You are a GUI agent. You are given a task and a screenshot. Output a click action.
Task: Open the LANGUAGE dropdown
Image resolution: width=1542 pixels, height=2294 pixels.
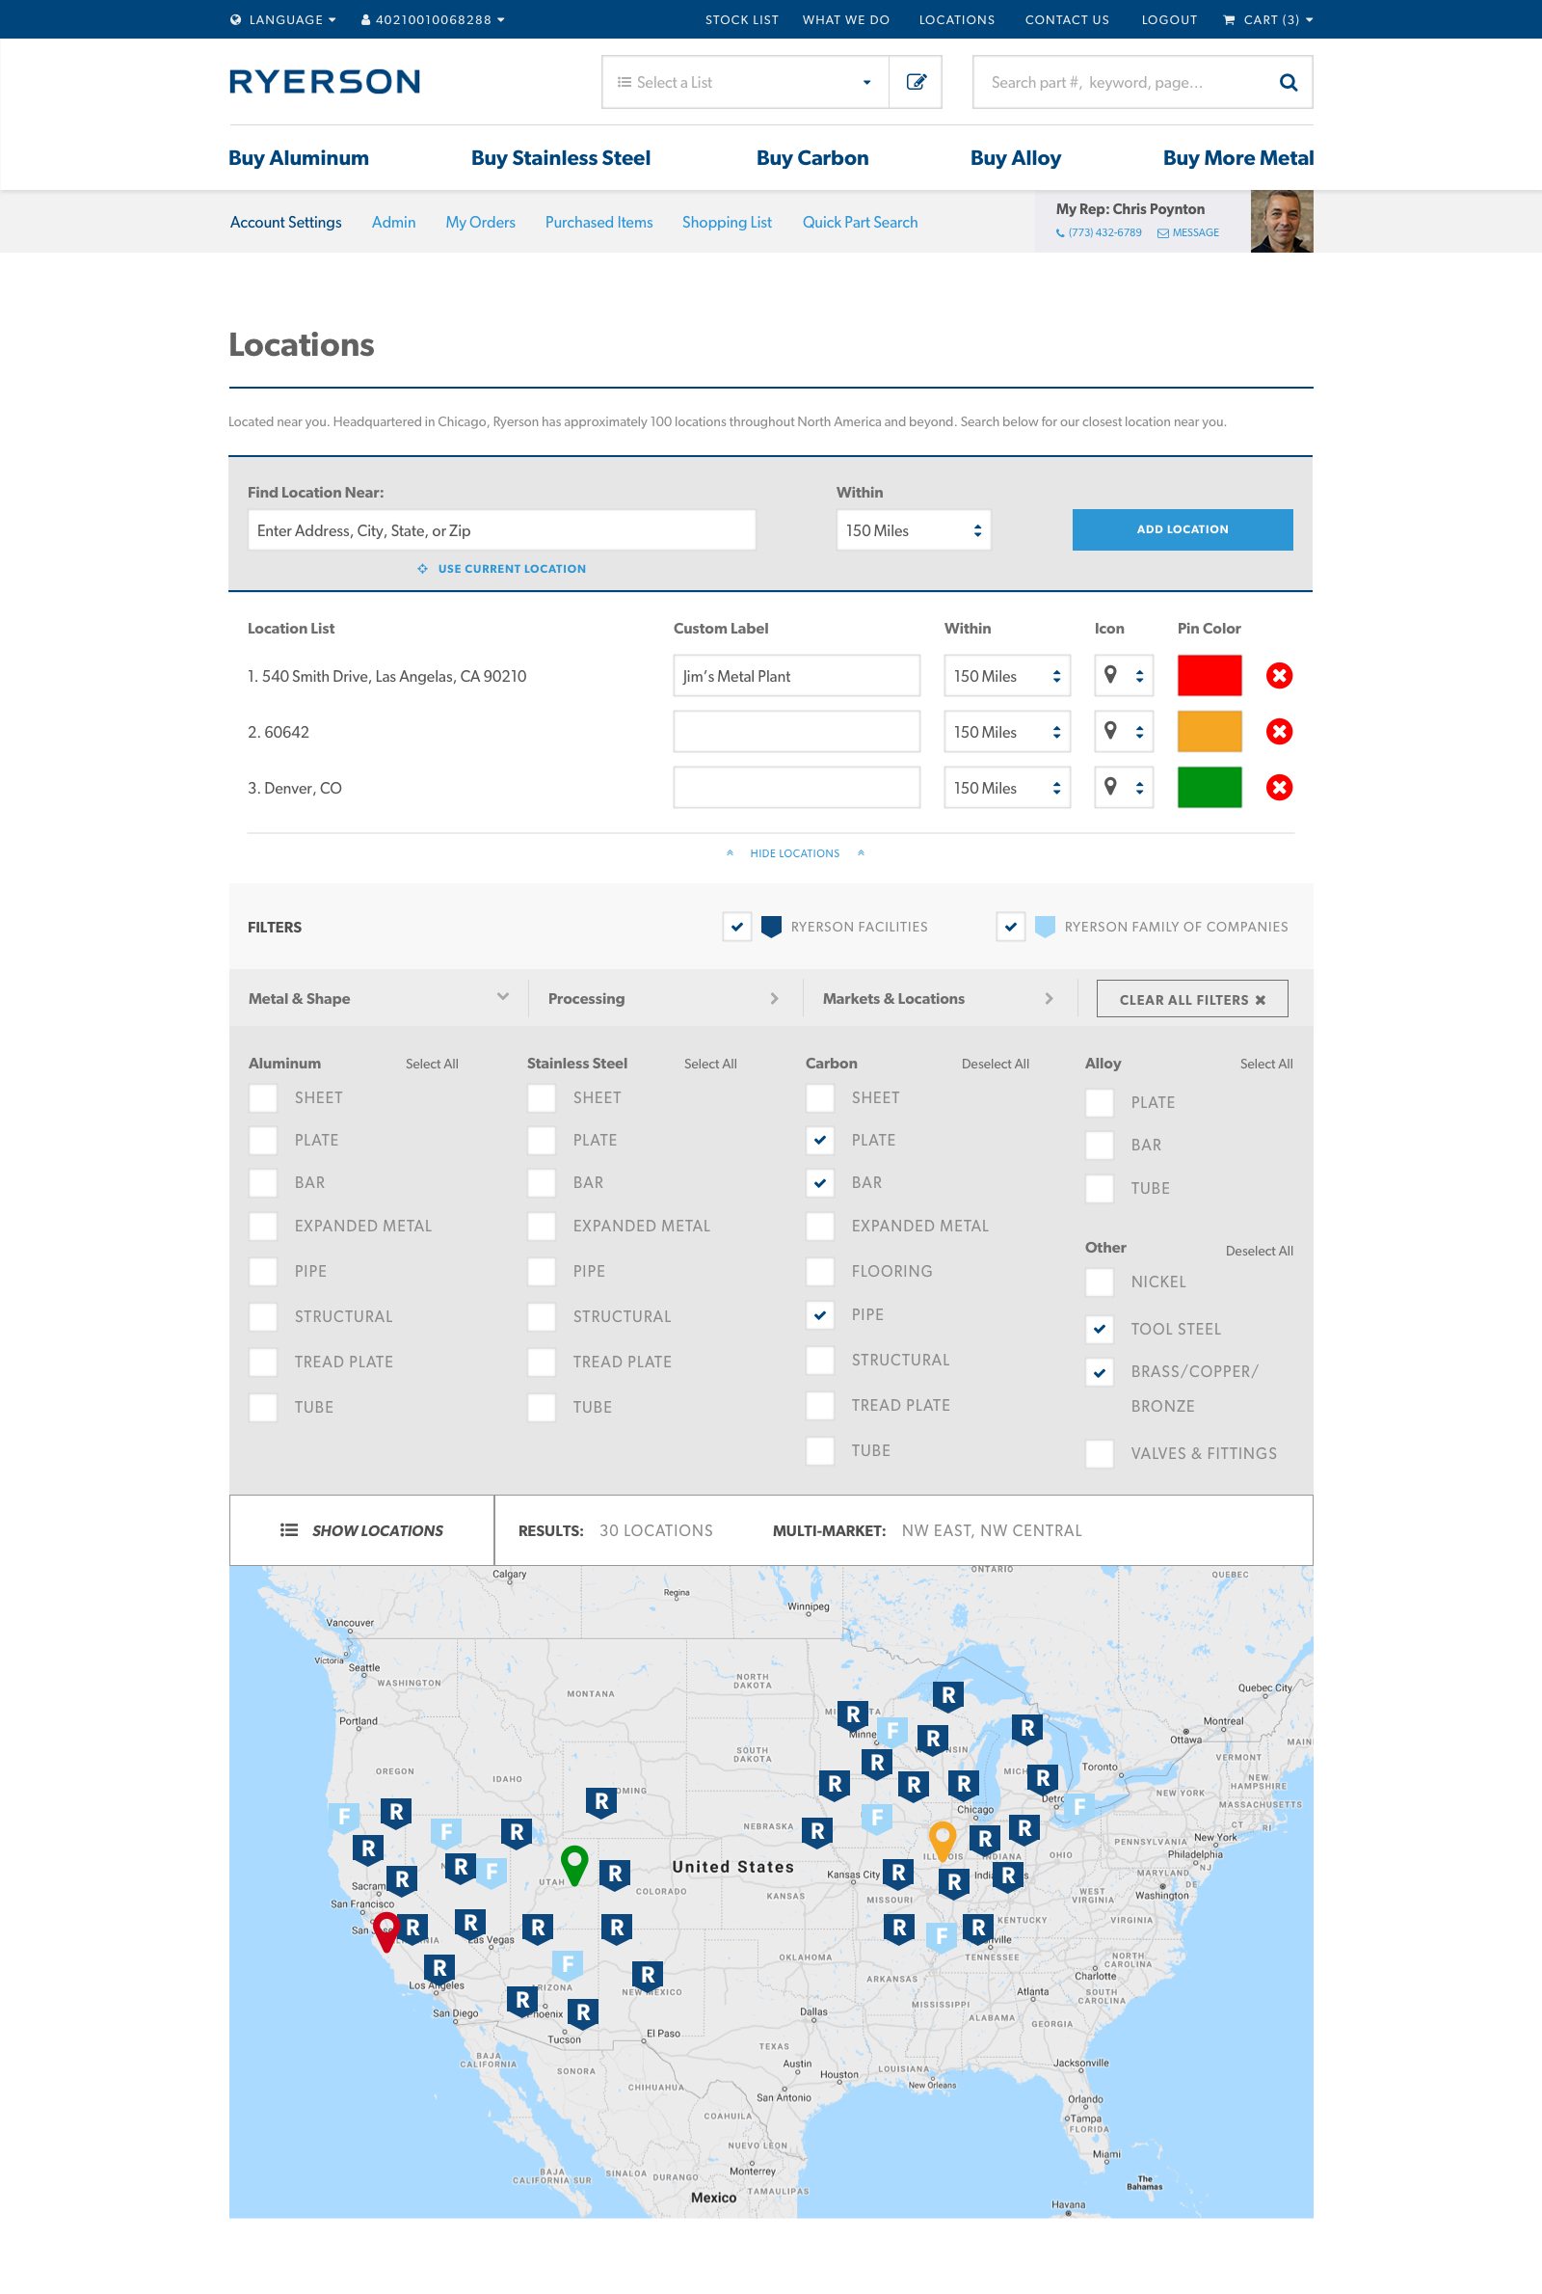pyautogui.click(x=283, y=19)
